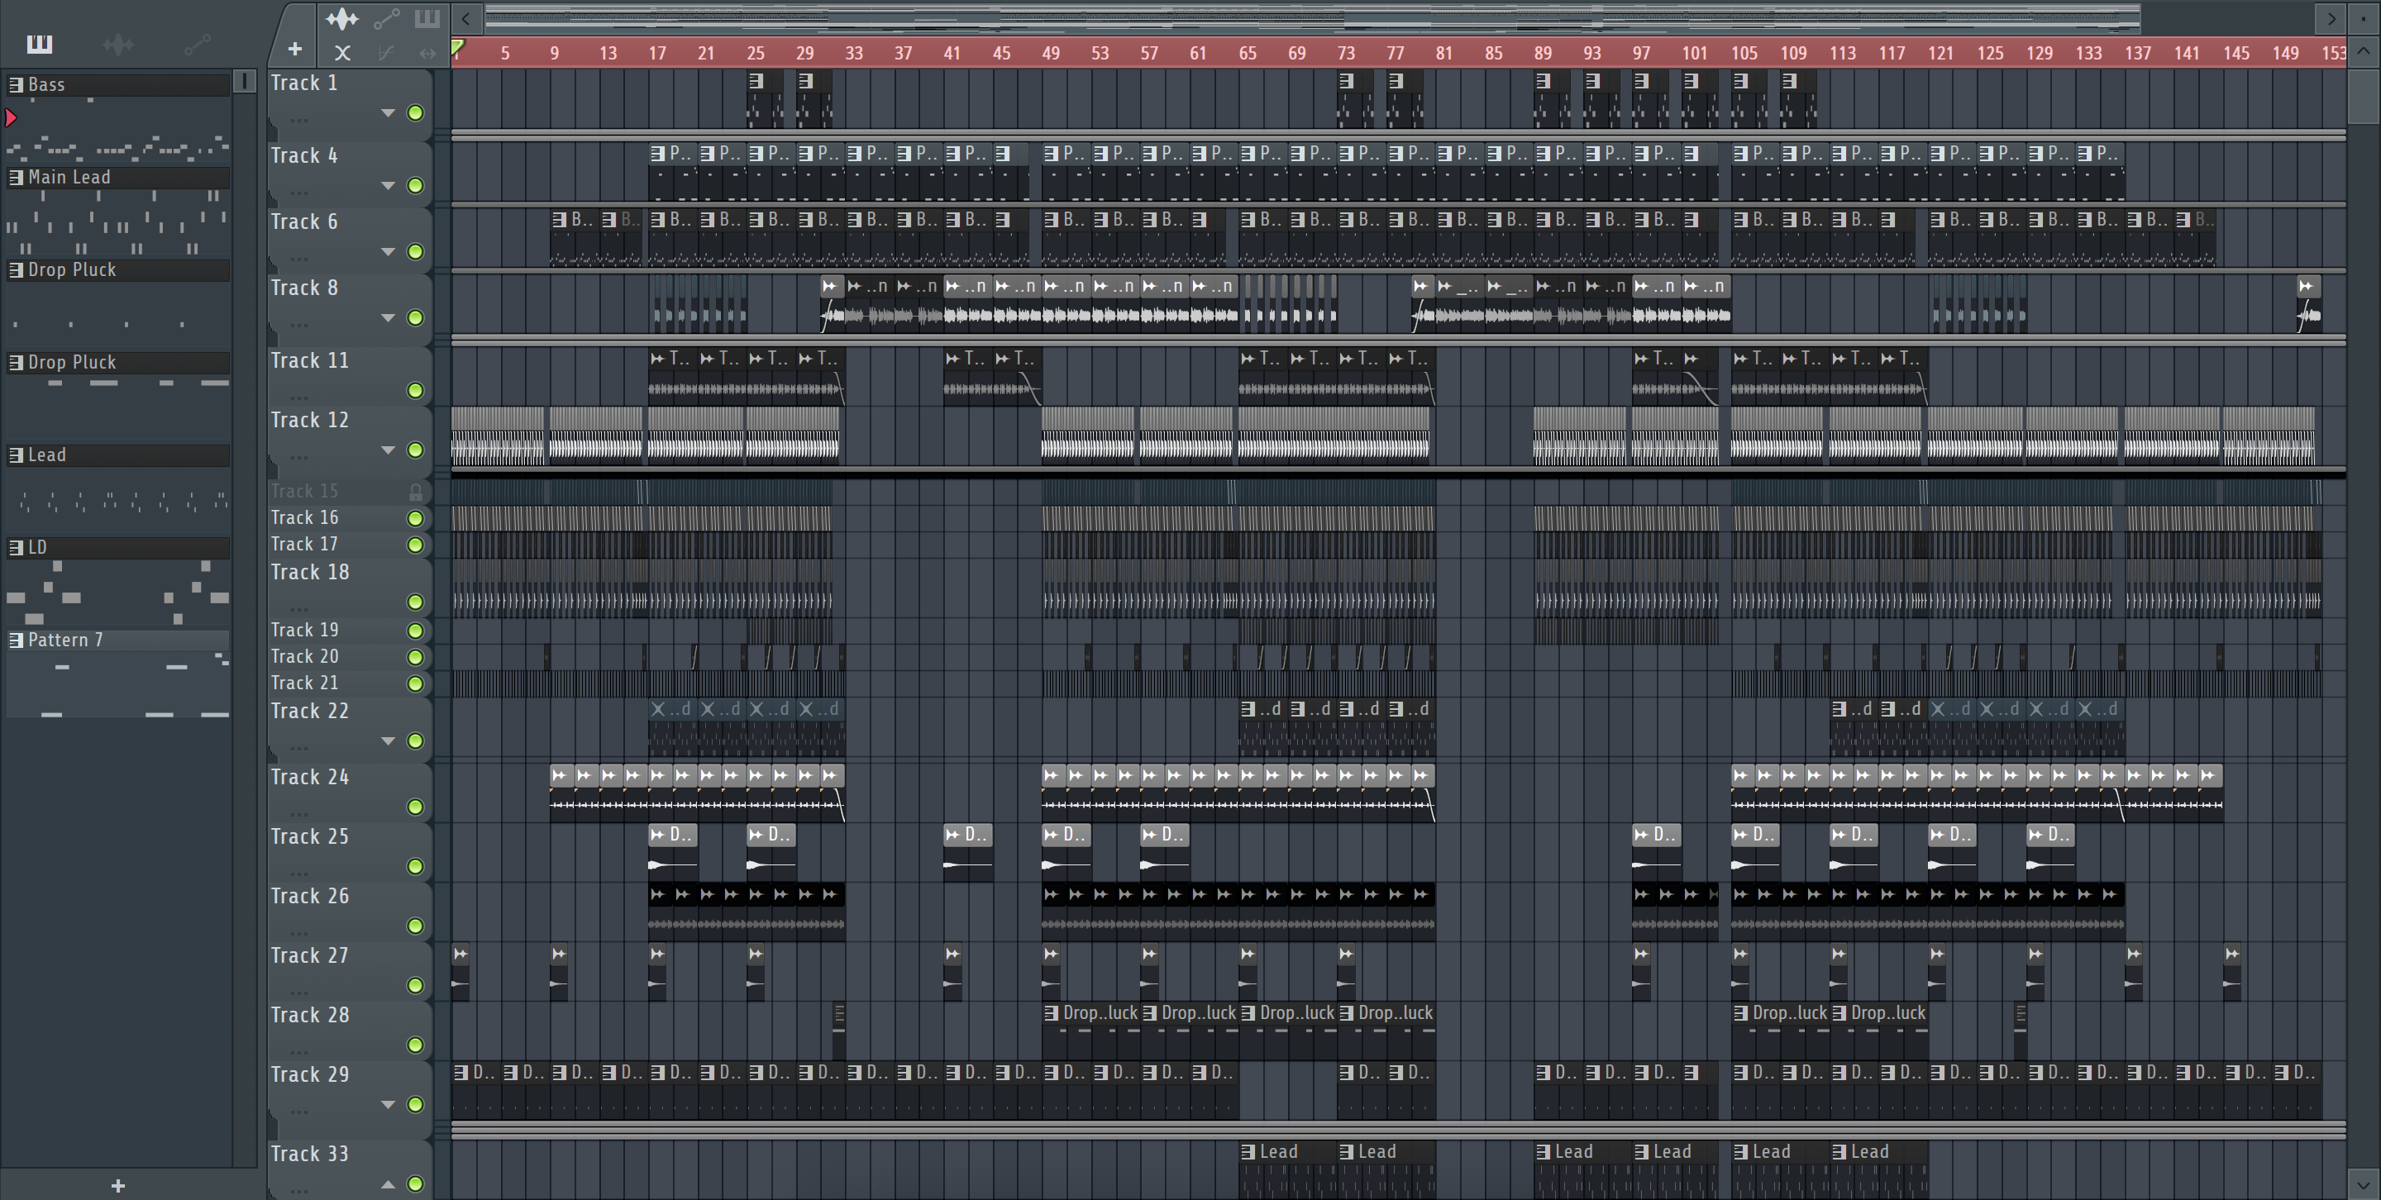Click the down arrow of the vertical scrollbar

coord(2364,1184)
